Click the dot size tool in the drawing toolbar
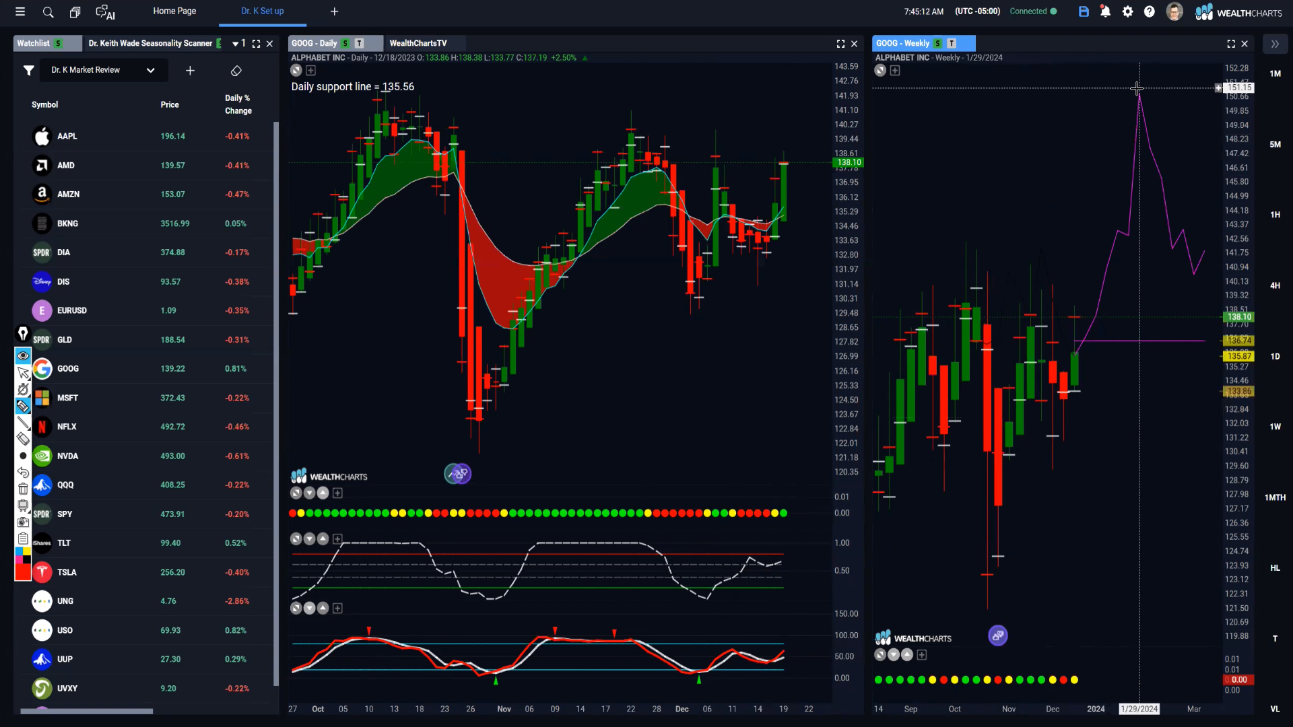The width and height of the screenshot is (1293, 727). click(x=23, y=456)
